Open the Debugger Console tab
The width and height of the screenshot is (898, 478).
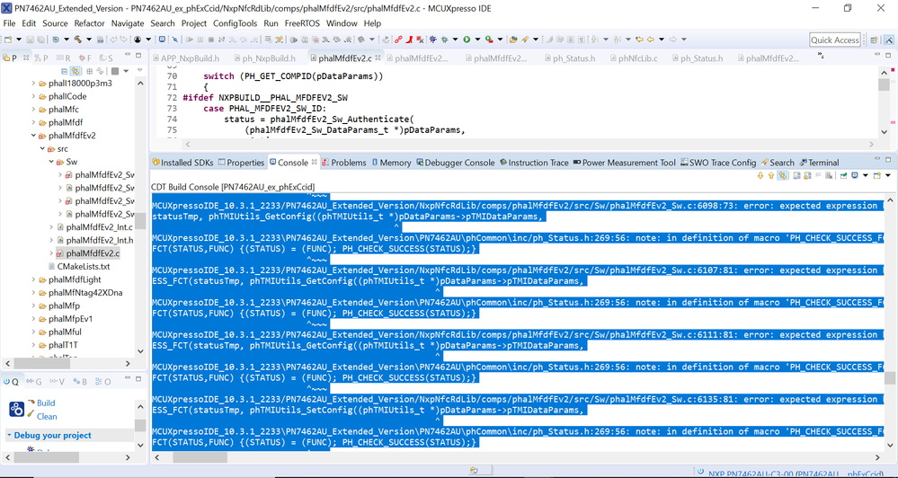[456, 163]
